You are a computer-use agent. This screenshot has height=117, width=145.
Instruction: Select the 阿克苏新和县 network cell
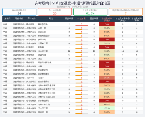click(x=44, y=82)
